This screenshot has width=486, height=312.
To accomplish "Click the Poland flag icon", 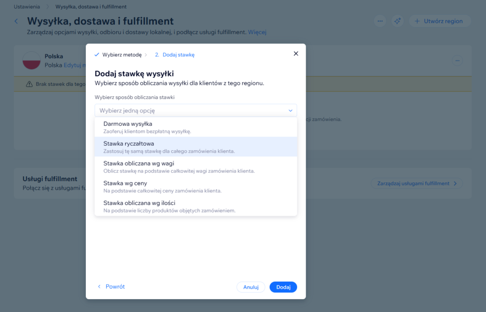I will click(x=31, y=61).
